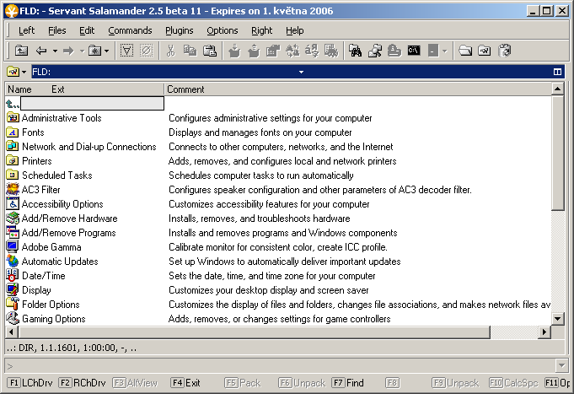Click the Automatic Updates globe icon
The height and width of the screenshot is (394, 574).
(x=13, y=262)
